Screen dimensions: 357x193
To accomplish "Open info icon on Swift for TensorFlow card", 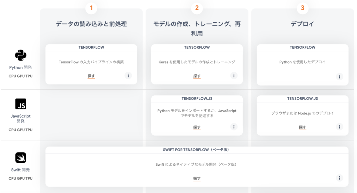I will click(340, 178).
